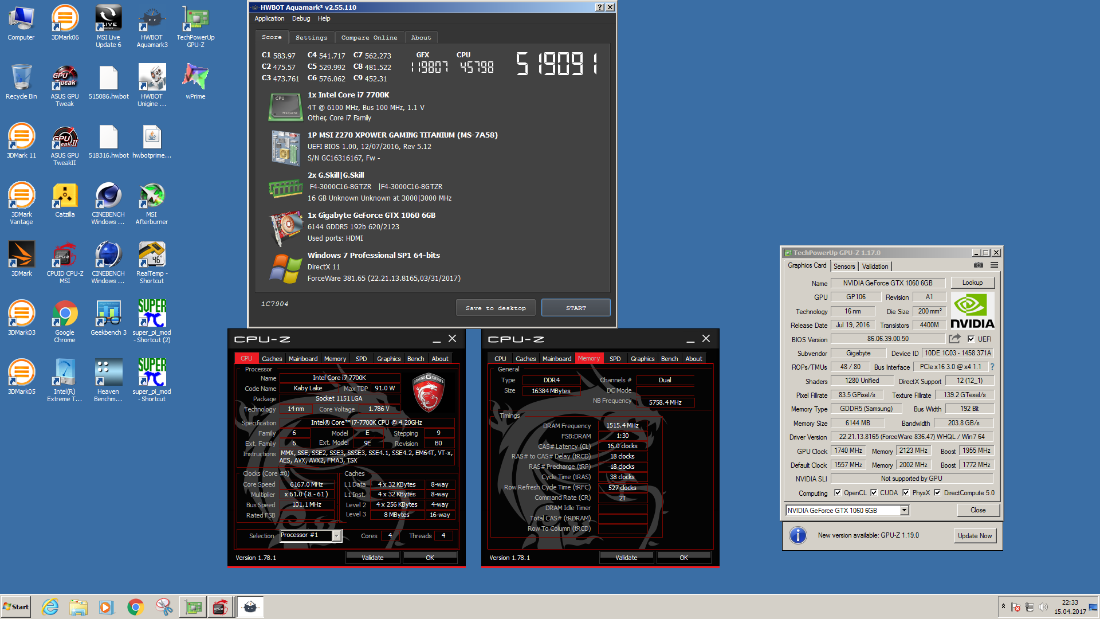Launch the ASUS GPU TweakII shortcut
1100x619 pixels.
point(65,144)
